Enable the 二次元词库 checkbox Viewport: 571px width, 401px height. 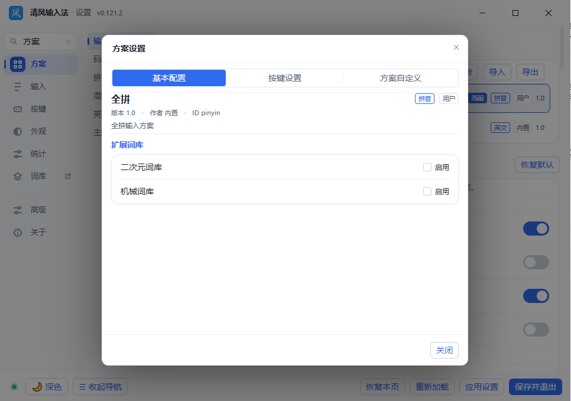[427, 167]
